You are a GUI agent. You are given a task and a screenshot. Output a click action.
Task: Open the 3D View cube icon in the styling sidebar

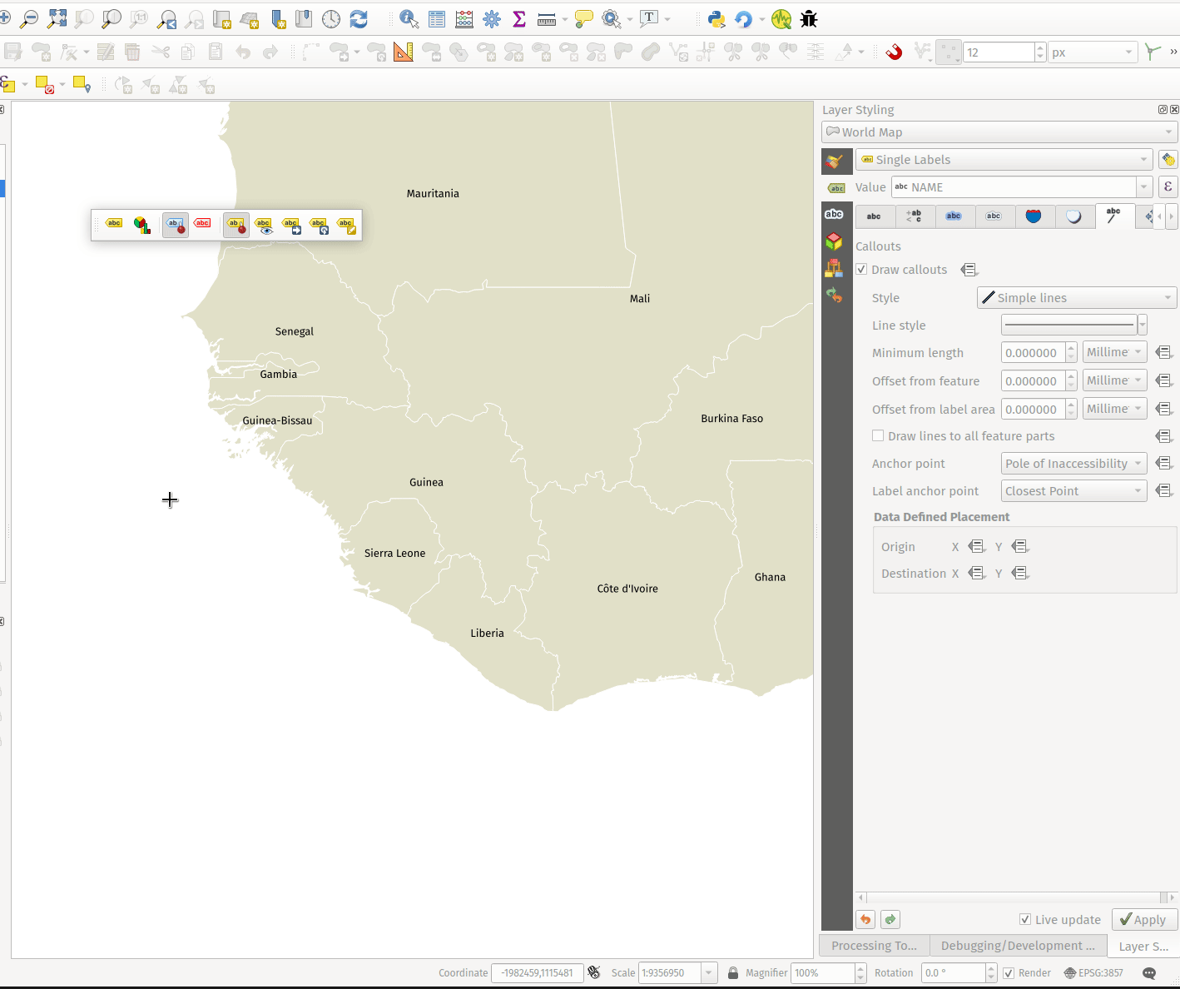834,241
